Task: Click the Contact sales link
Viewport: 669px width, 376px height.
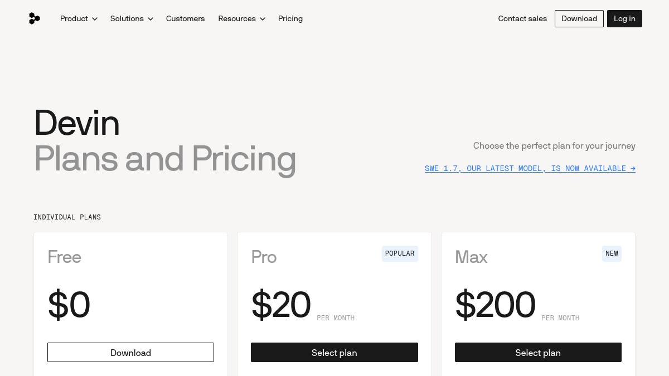Action: pyautogui.click(x=522, y=18)
